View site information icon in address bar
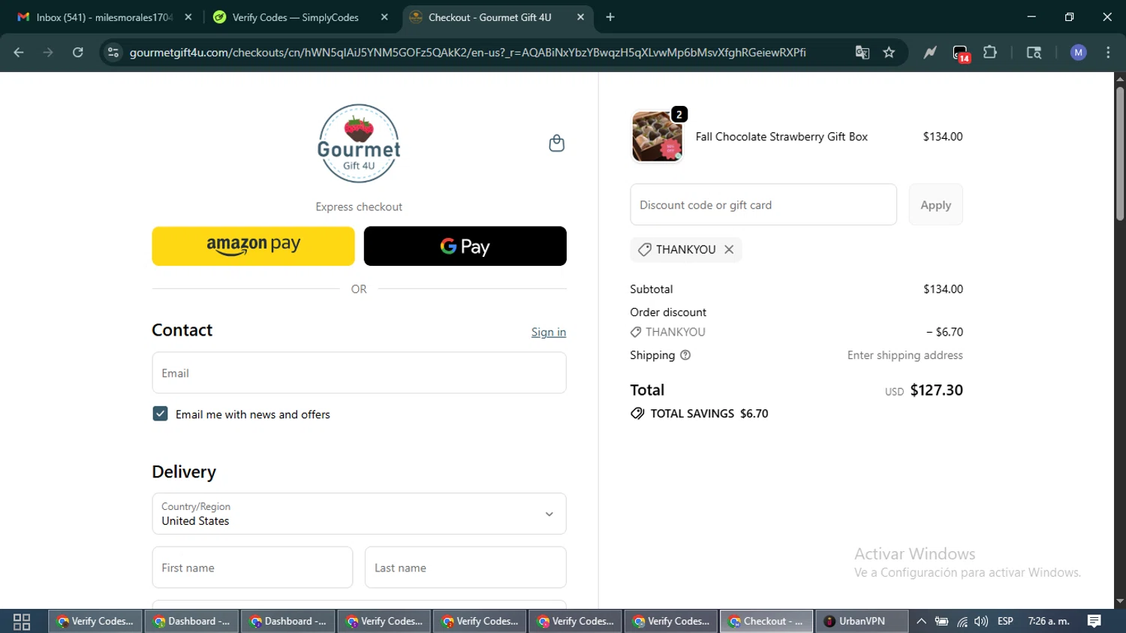The image size is (1126, 633). [x=113, y=53]
